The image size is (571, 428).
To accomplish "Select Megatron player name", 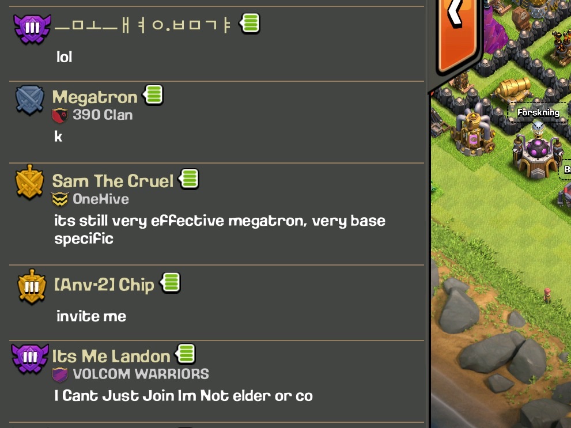I will [x=94, y=97].
